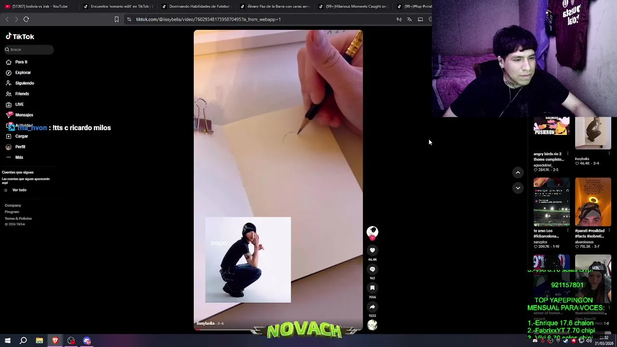
Task: Open the spinning sound disc icon
Action: pyautogui.click(x=372, y=325)
